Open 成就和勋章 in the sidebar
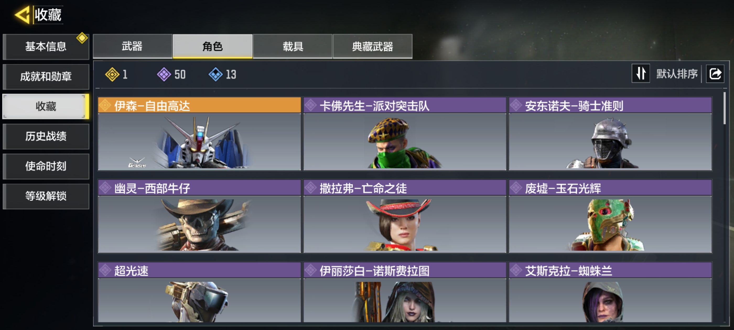734x330 pixels. pyautogui.click(x=46, y=76)
